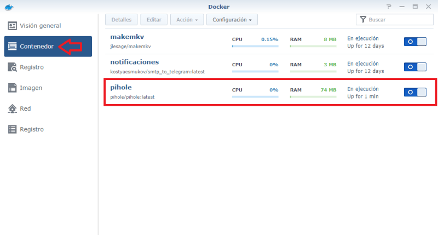Click the 3 MB RAM value

[x=330, y=65]
